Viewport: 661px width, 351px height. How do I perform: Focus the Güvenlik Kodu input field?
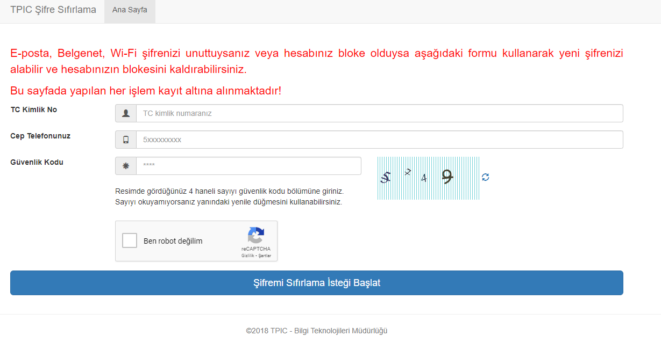pyautogui.click(x=248, y=166)
